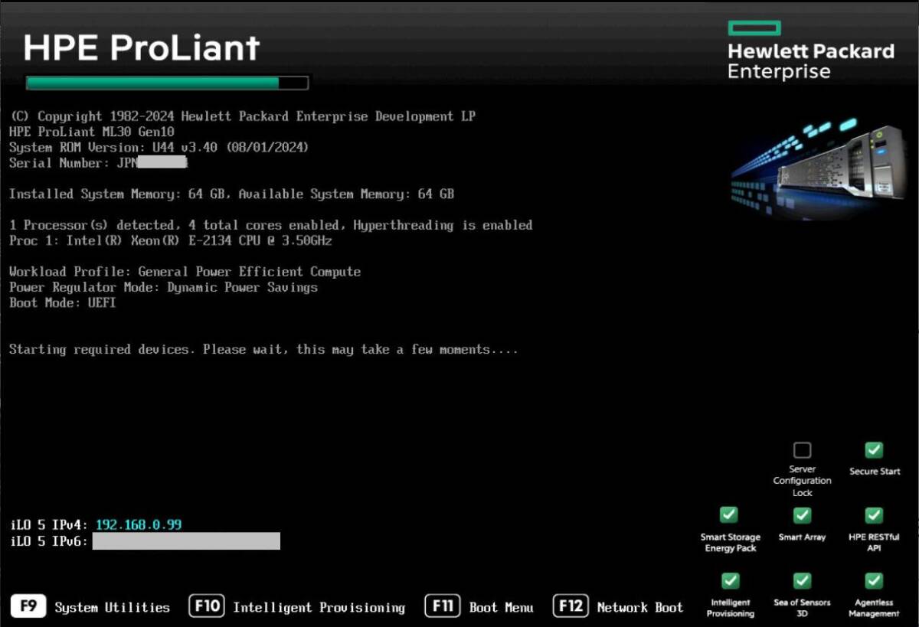Image resolution: width=919 pixels, height=627 pixels.
Task: Click the Installed System Memory 64 GB line
Action: (x=231, y=194)
